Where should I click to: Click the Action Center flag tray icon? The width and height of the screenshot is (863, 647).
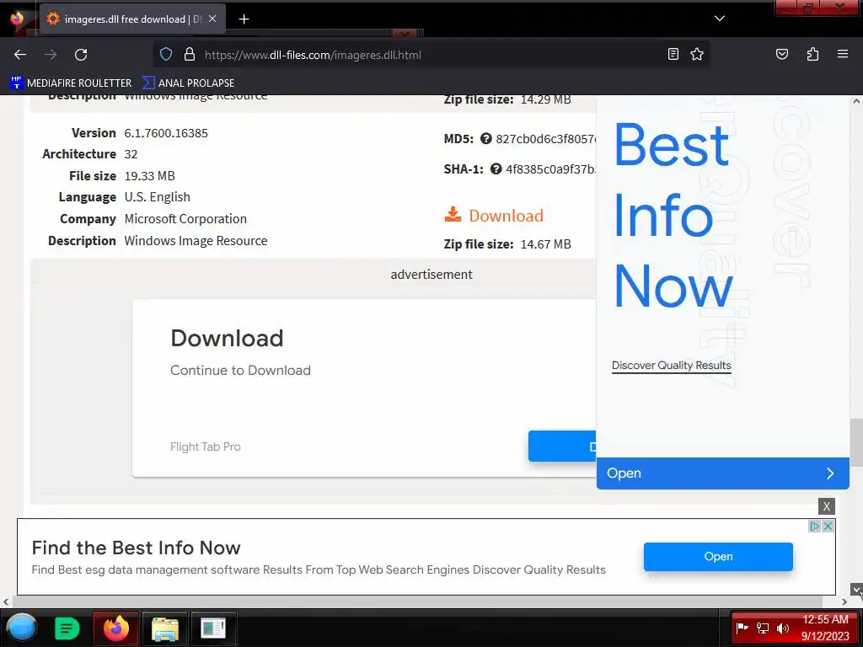742,628
